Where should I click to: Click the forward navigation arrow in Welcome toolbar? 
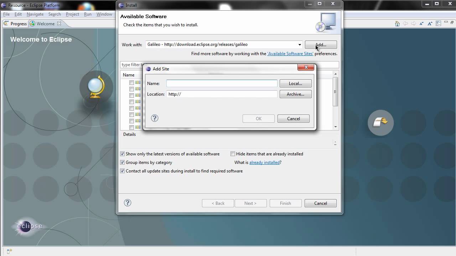point(413,23)
